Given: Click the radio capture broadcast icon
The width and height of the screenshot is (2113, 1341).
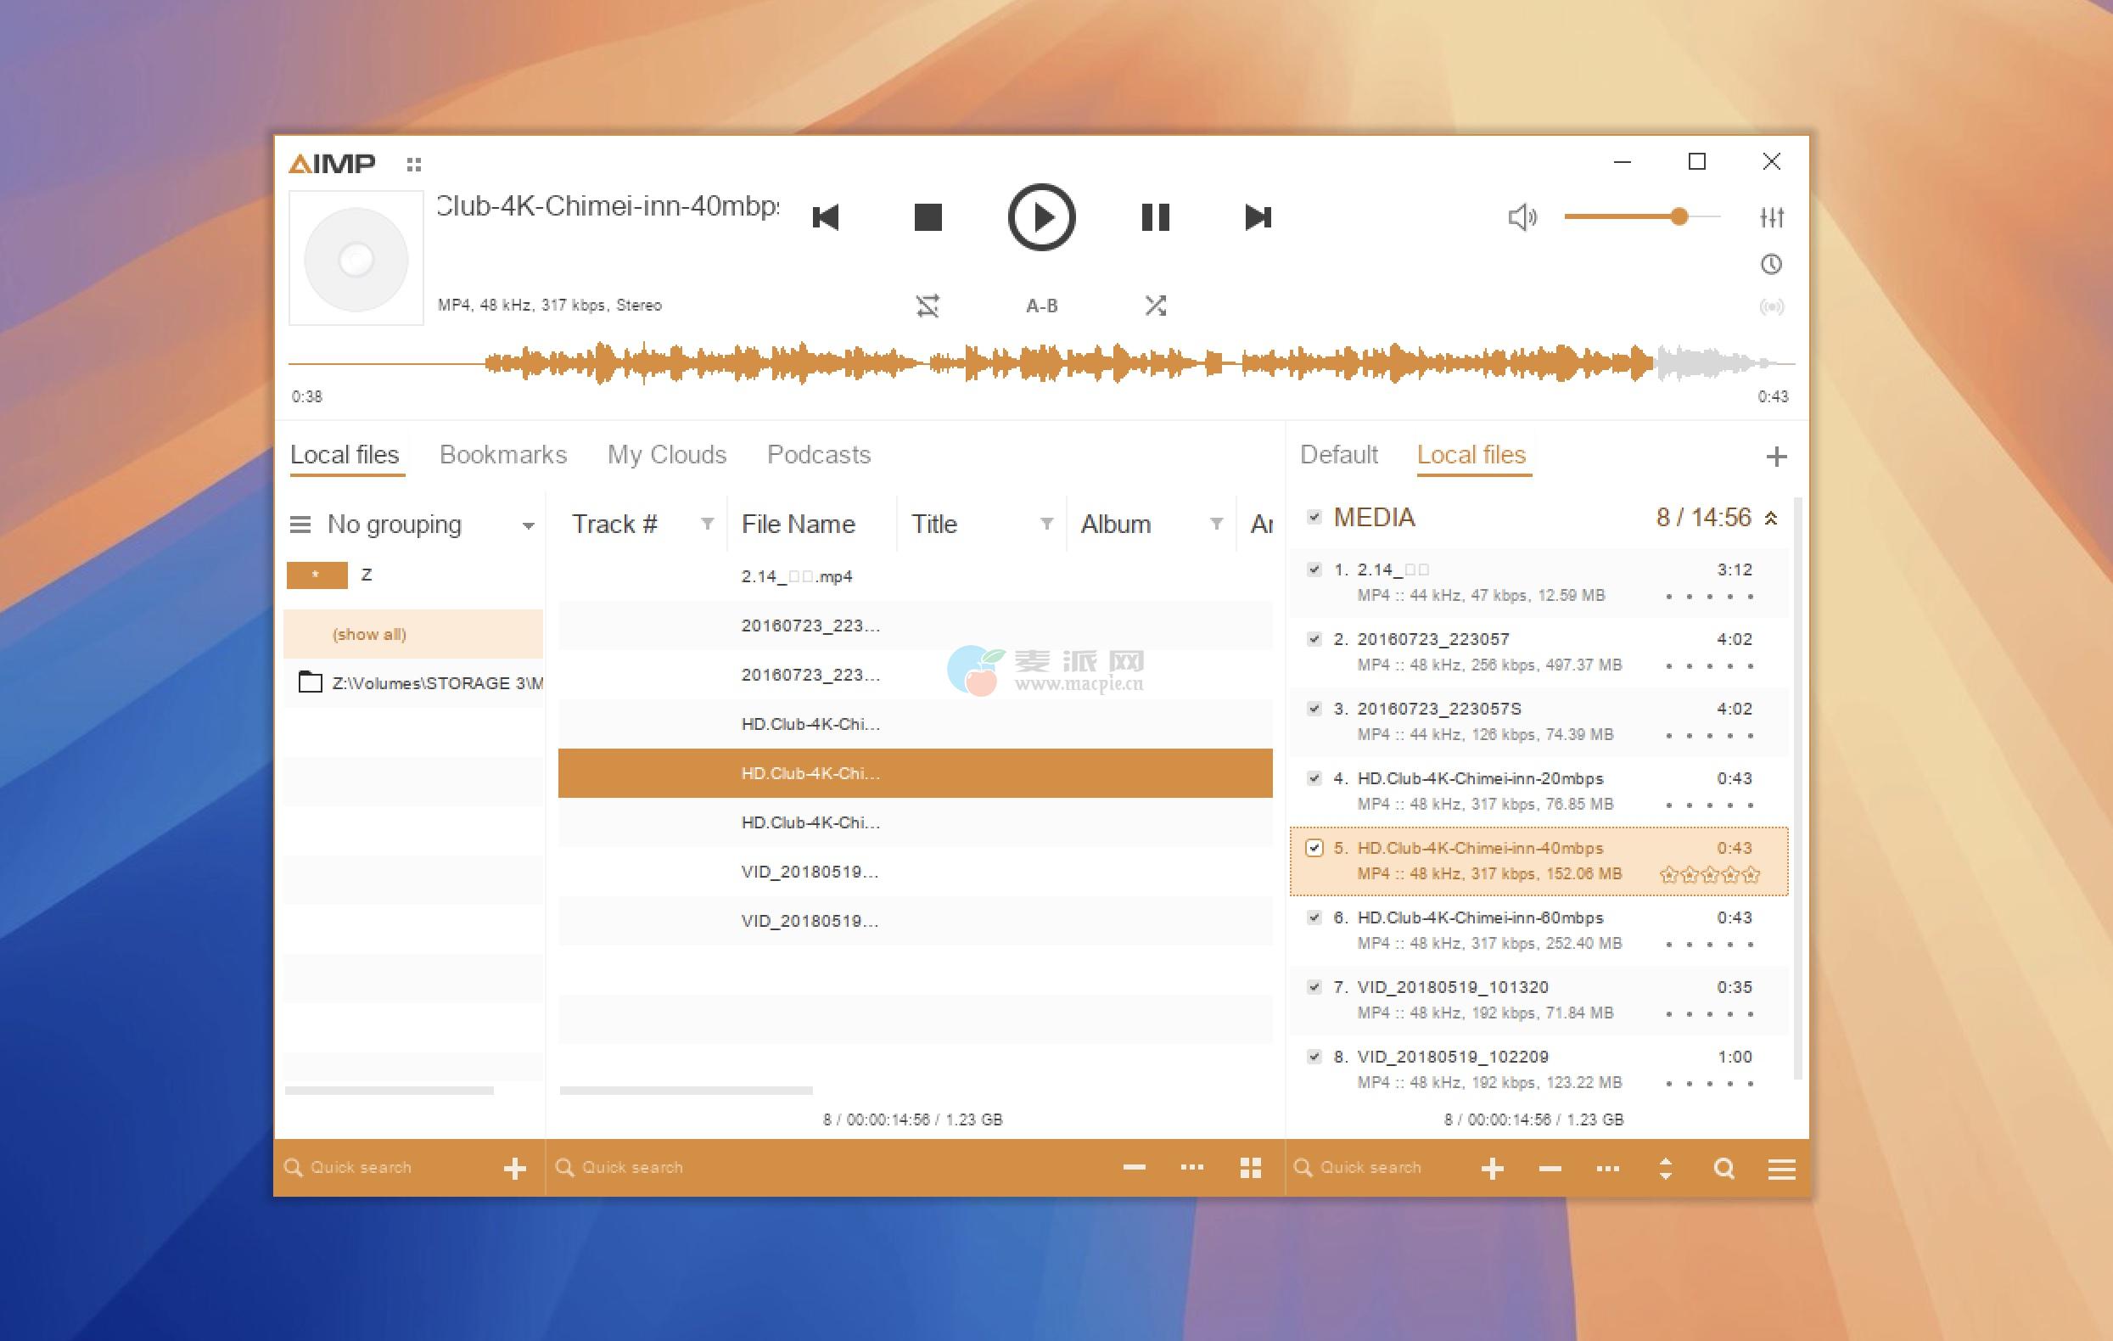Looking at the screenshot, I should (x=1772, y=306).
